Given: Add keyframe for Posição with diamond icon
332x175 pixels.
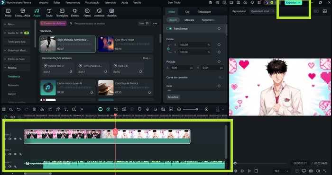Looking at the screenshot, I should pyautogui.click(x=219, y=61).
